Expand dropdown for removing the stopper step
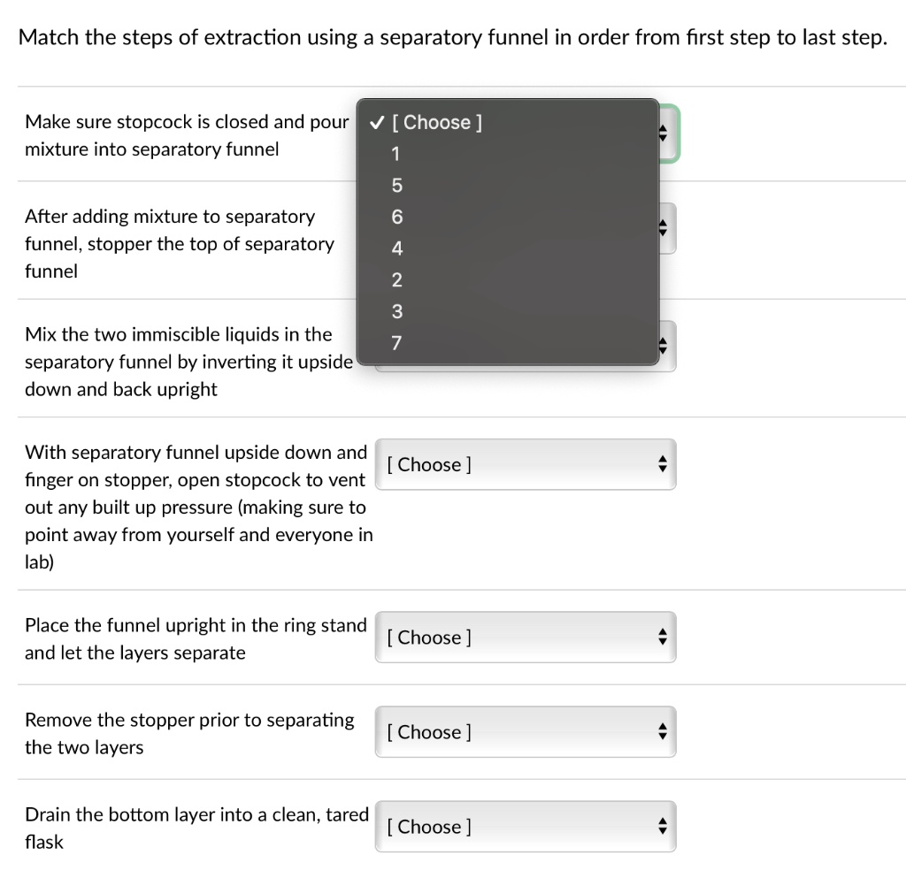 coord(525,732)
